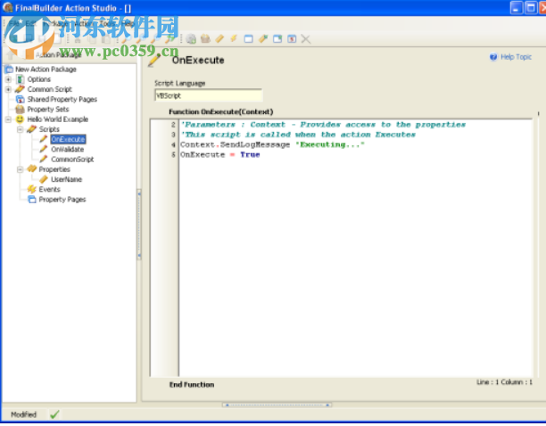Image resolution: width=546 pixels, height=426 pixels.
Task: Click the blue window Property Page toolbar icon
Action: tap(248, 38)
